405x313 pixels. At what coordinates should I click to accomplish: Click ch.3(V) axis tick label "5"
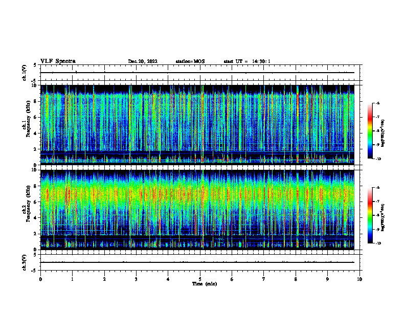pyautogui.click(x=35, y=254)
